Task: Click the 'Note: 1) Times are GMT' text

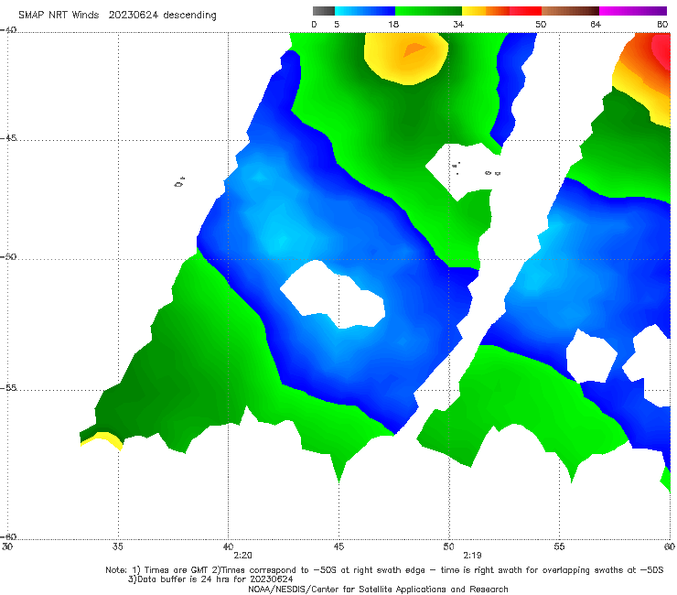Action: (x=157, y=570)
